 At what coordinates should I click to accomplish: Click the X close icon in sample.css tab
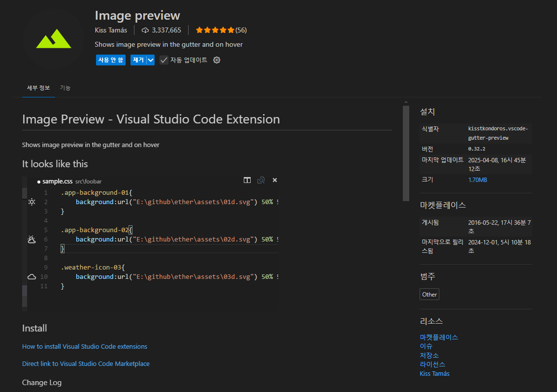[x=275, y=180]
